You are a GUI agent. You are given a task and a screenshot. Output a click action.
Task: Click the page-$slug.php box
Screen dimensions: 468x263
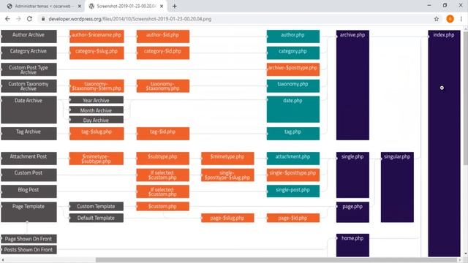pos(227,218)
